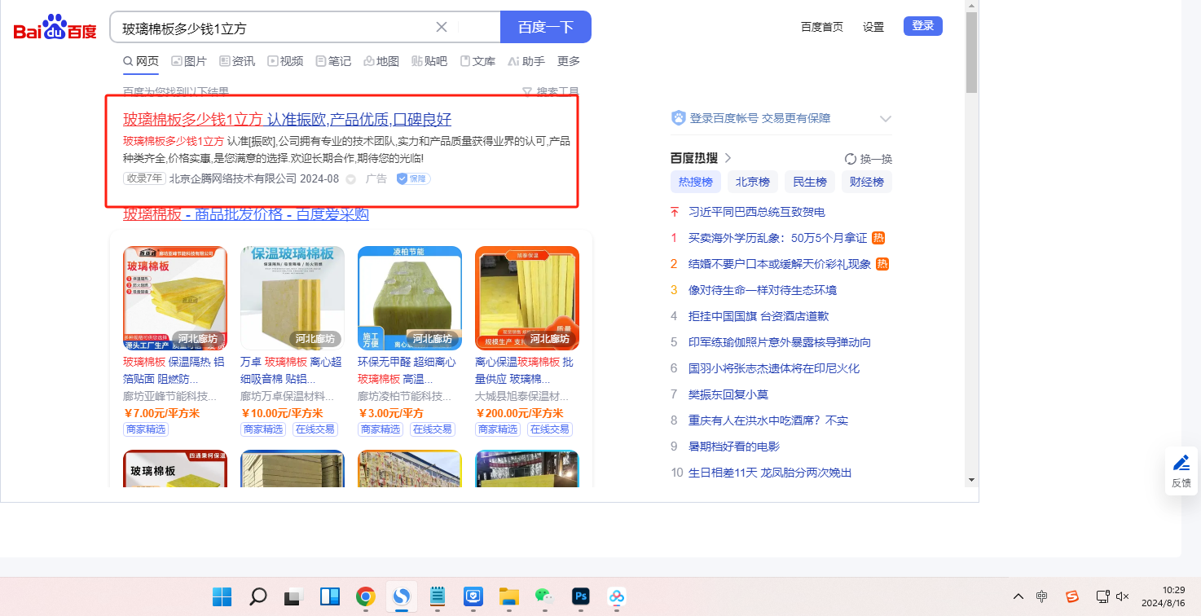Switch to the 图片 search tab

point(188,61)
